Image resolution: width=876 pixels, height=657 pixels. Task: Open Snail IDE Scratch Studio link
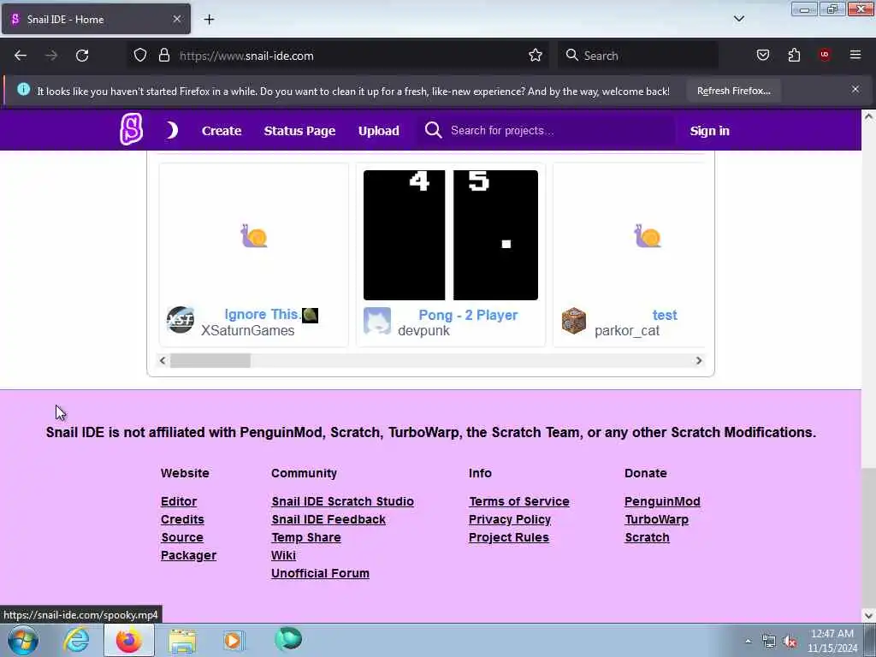coord(342,501)
